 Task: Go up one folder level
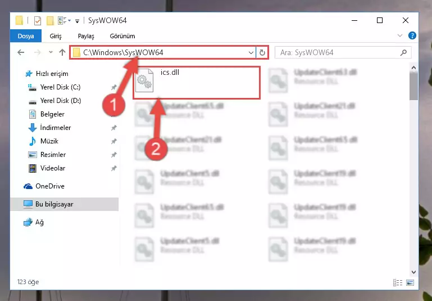tap(62, 52)
